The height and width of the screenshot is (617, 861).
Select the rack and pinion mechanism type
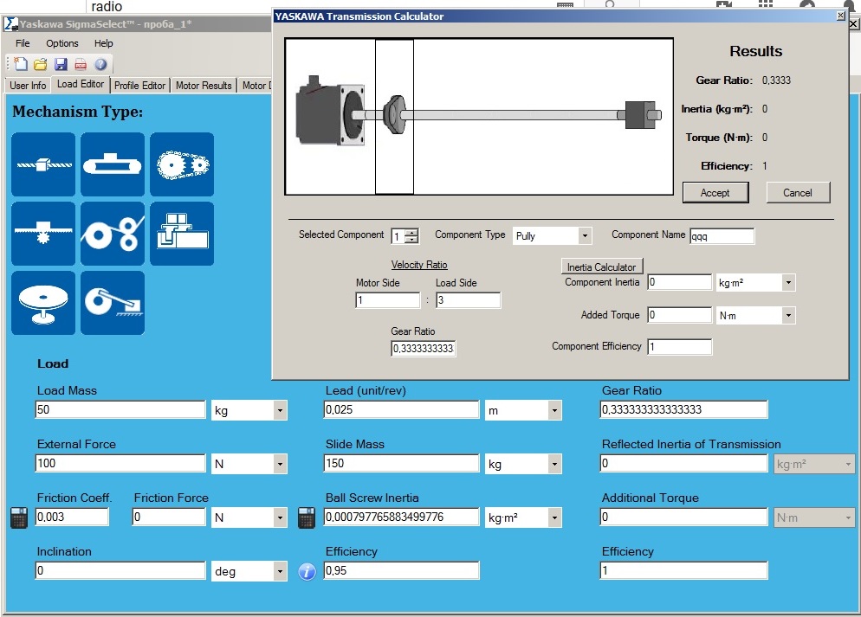(x=43, y=234)
